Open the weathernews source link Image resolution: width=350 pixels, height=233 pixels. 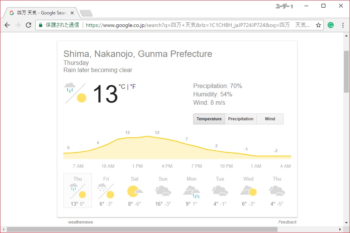click(x=80, y=222)
